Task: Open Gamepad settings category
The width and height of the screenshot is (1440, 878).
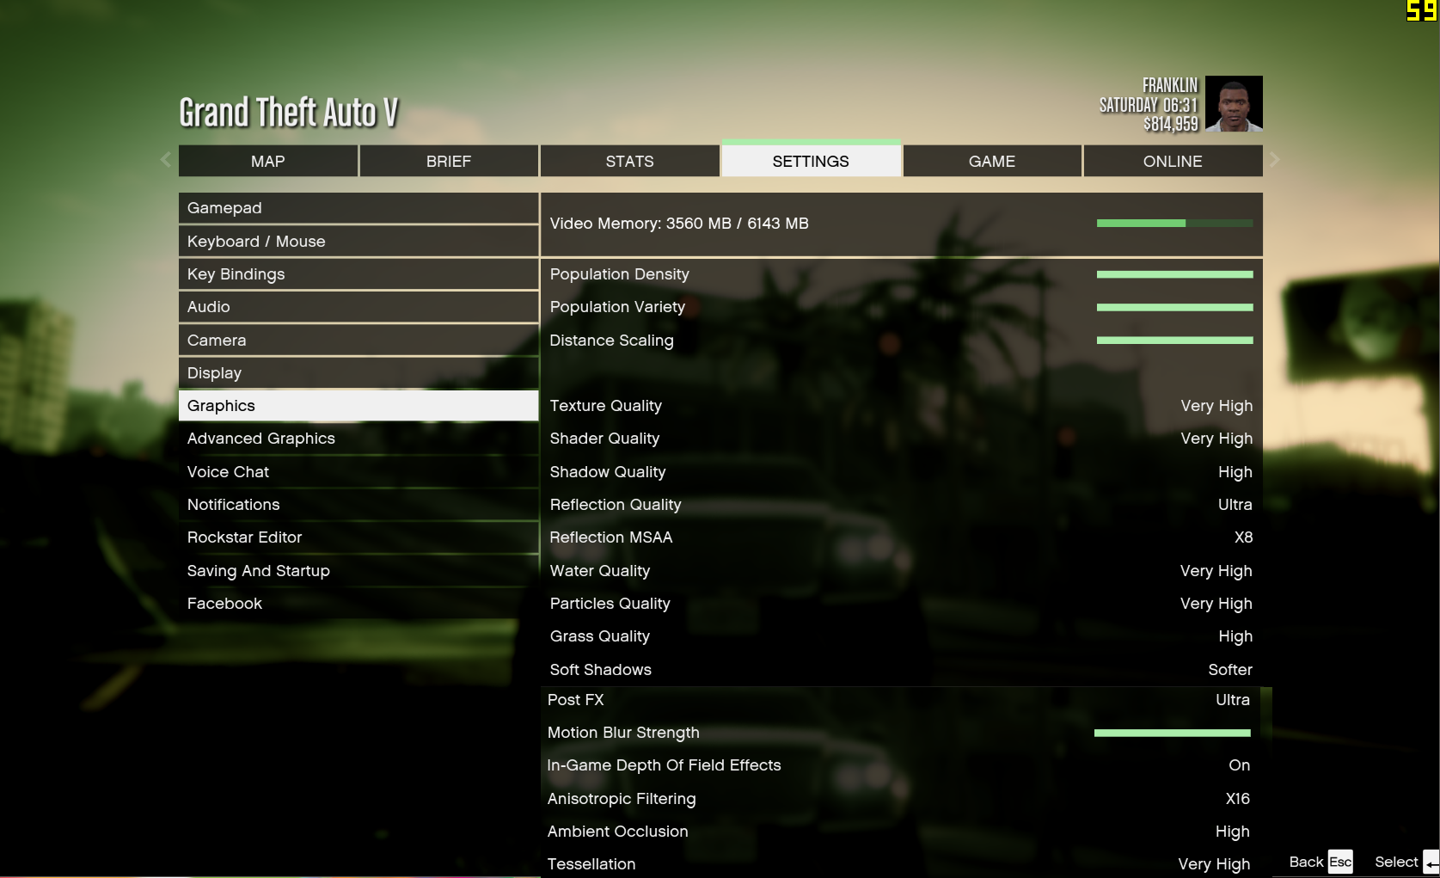Action: click(358, 208)
